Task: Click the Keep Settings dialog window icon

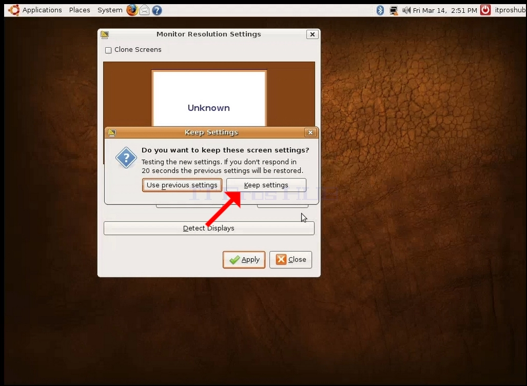Action: pos(112,133)
